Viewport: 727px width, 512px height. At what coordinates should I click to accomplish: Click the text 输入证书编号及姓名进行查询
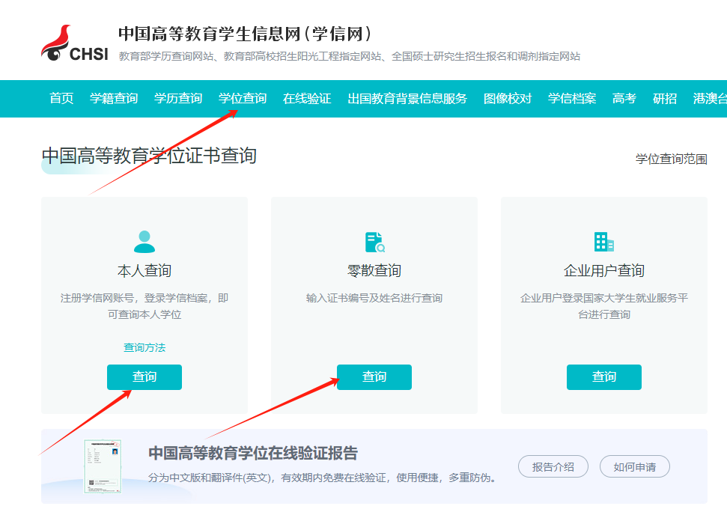click(374, 298)
